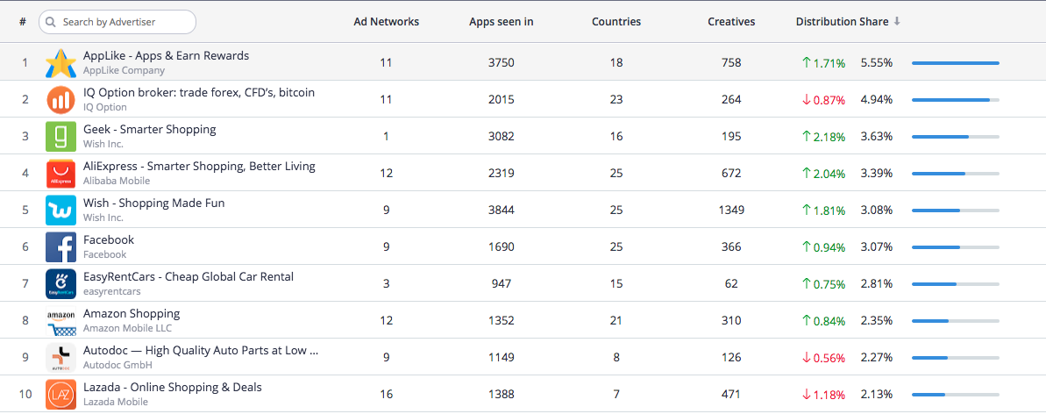
Task: Click IQ Option's 4.94% distribution bar
Action: (x=956, y=99)
